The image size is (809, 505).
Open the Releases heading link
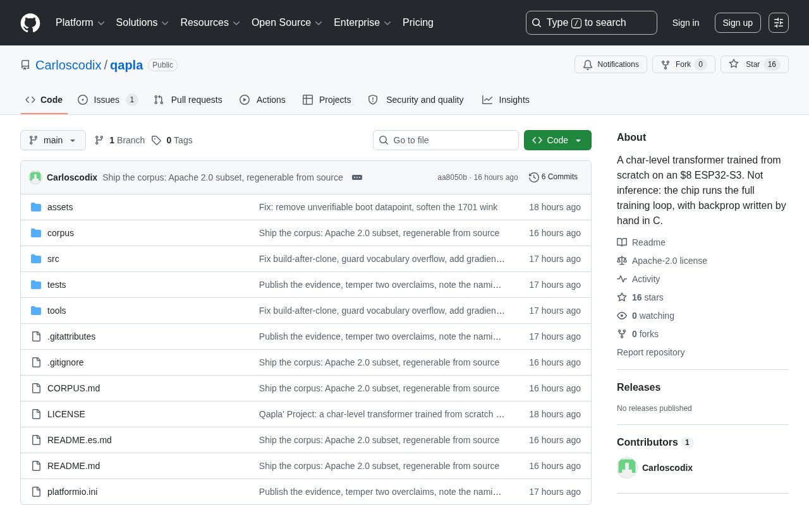[x=638, y=388]
